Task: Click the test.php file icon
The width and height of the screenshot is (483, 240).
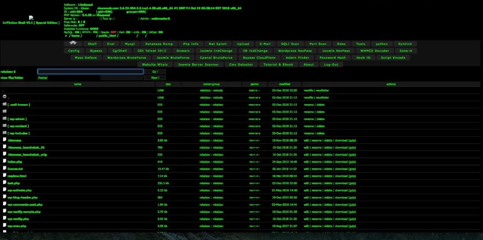Action: (x=5, y=183)
